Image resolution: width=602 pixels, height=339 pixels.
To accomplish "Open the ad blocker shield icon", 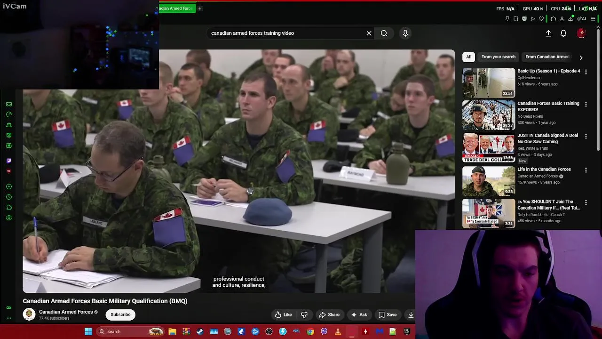I will coord(524,19).
